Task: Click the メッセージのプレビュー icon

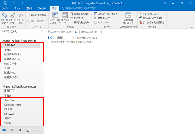Action: [x=55, y=16]
